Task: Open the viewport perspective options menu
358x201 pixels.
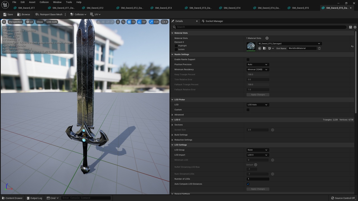Action: coord(15,22)
